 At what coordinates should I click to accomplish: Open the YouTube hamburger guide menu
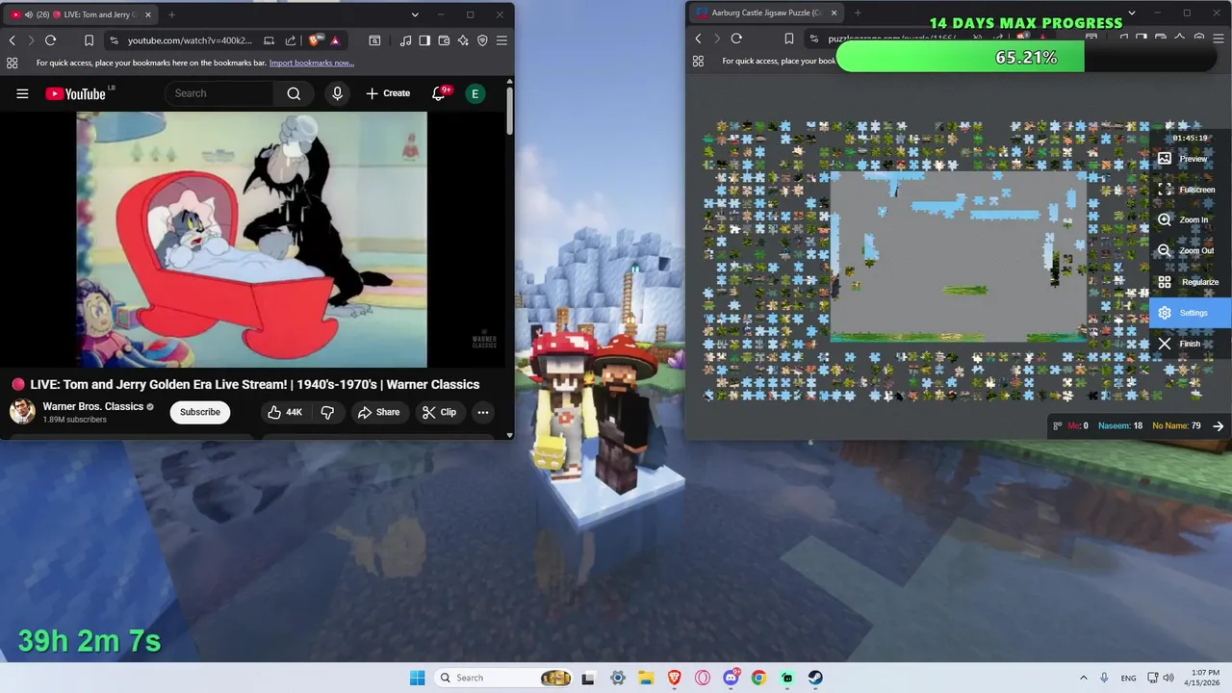(22, 93)
